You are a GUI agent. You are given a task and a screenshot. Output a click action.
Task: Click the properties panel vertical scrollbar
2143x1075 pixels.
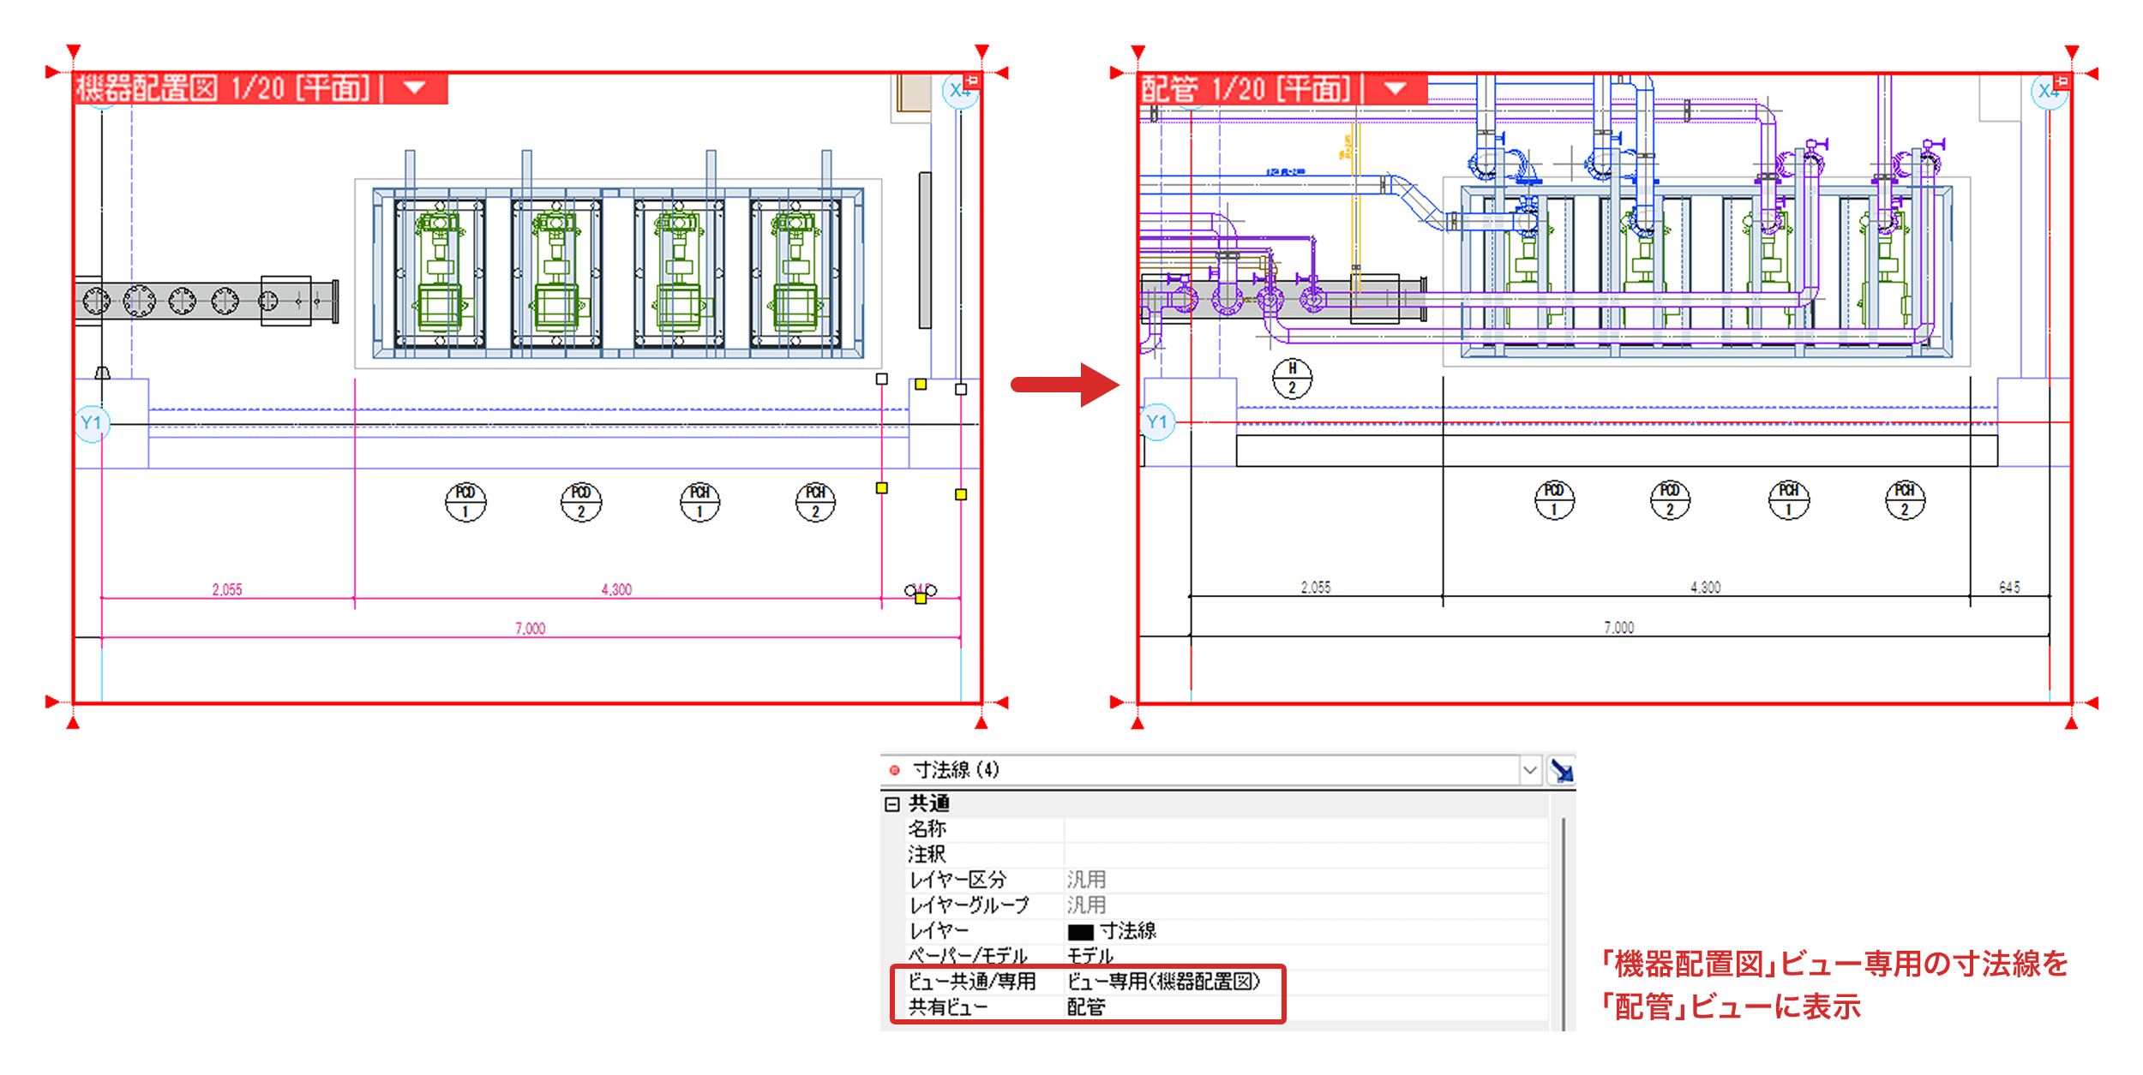tap(1564, 917)
